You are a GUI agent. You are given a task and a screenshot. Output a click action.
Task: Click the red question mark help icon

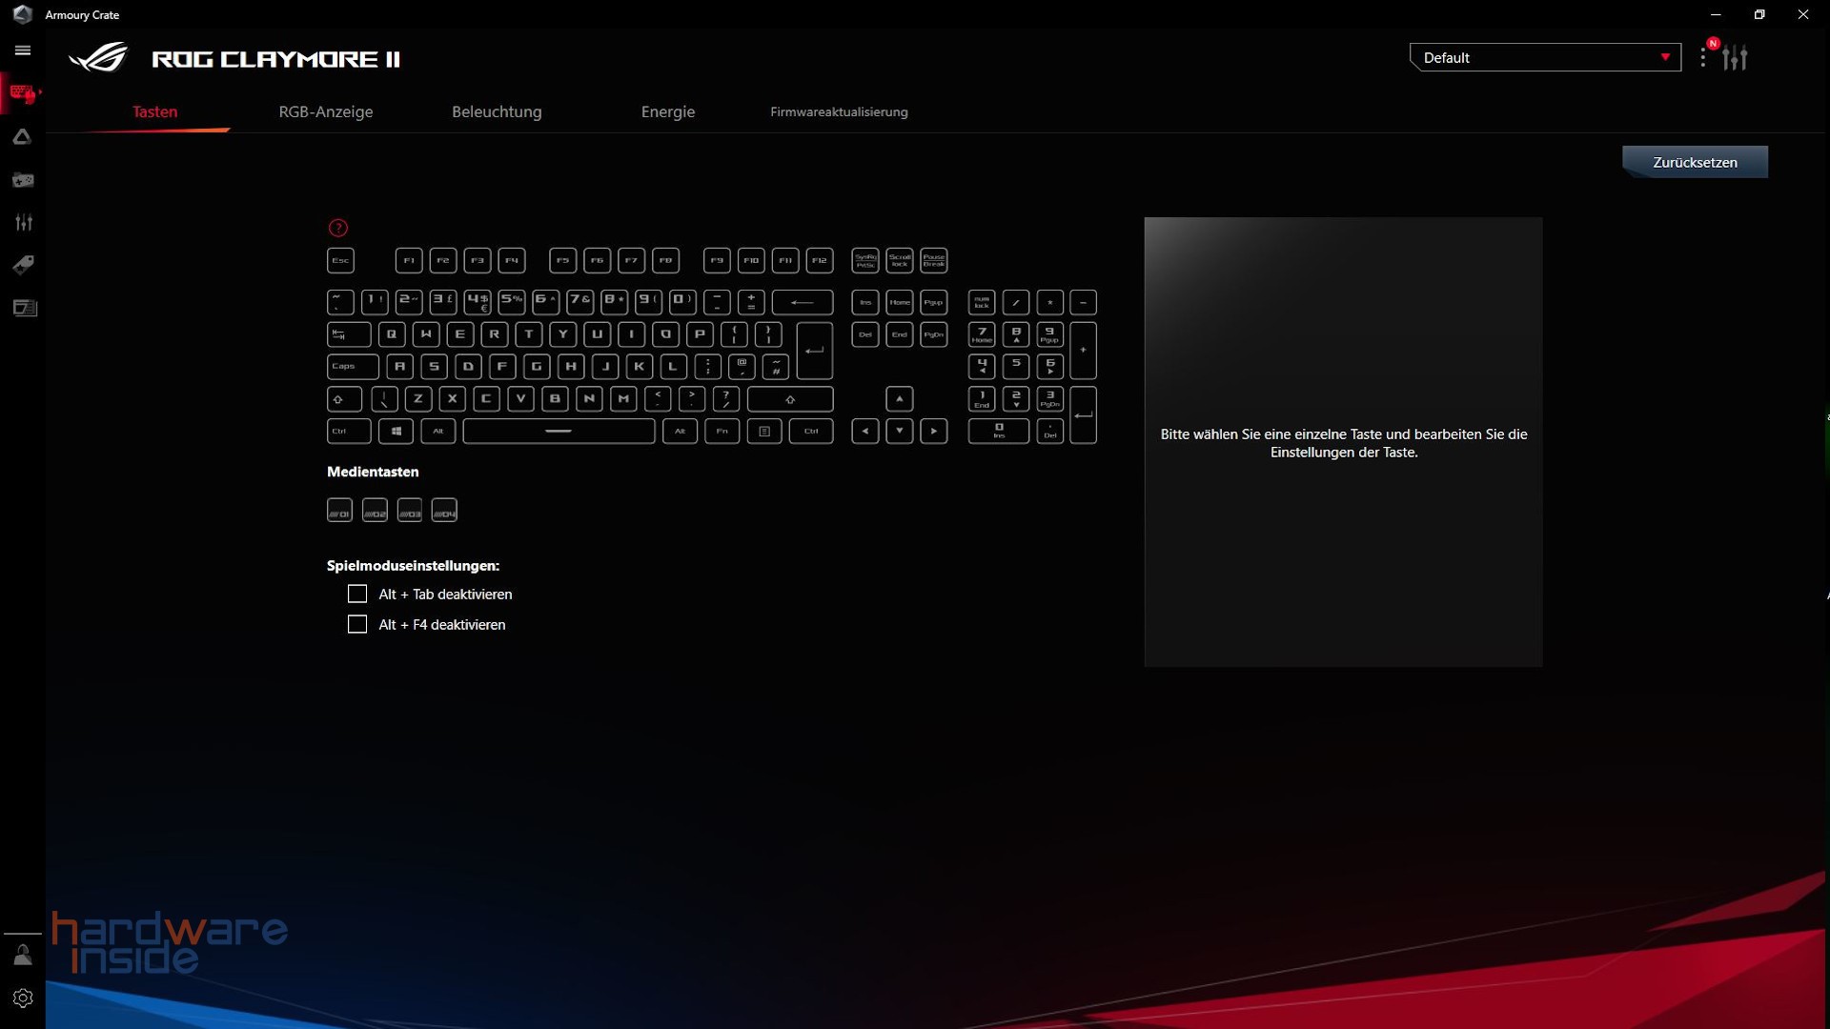click(x=339, y=228)
